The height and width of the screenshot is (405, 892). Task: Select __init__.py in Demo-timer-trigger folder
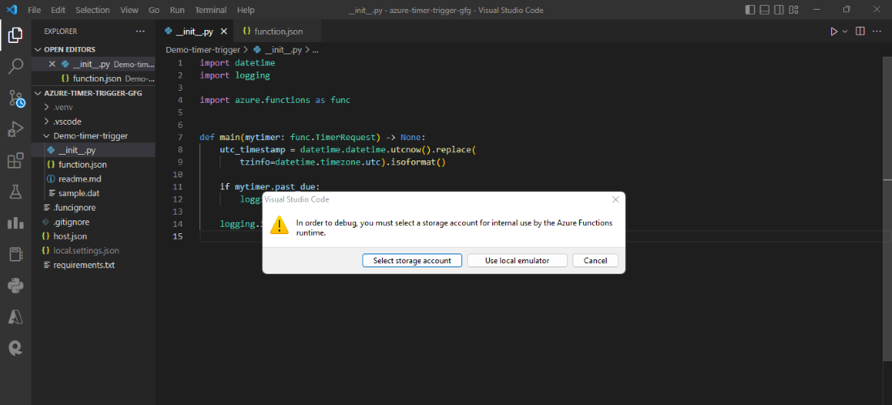(93, 150)
